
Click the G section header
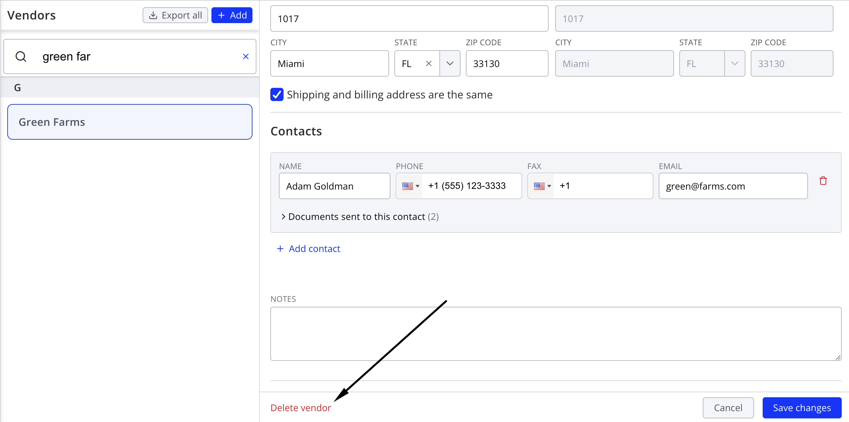point(130,88)
